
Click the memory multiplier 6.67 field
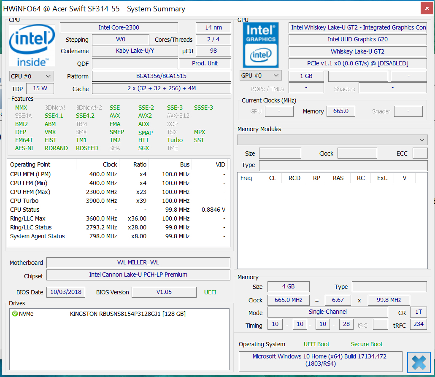pos(338,300)
